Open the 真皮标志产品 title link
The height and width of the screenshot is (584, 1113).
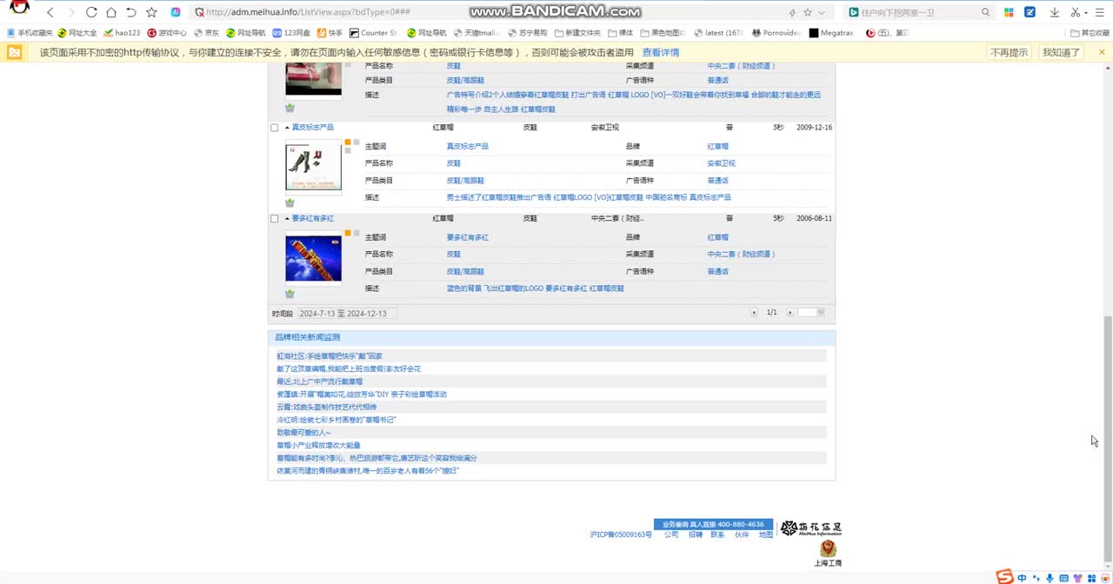[312, 128]
